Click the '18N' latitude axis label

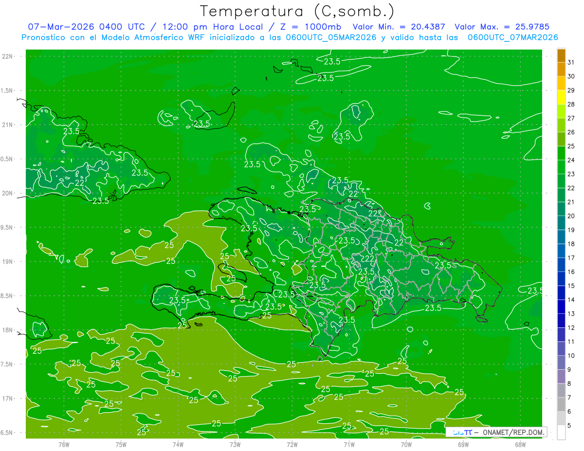tap(7, 330)
